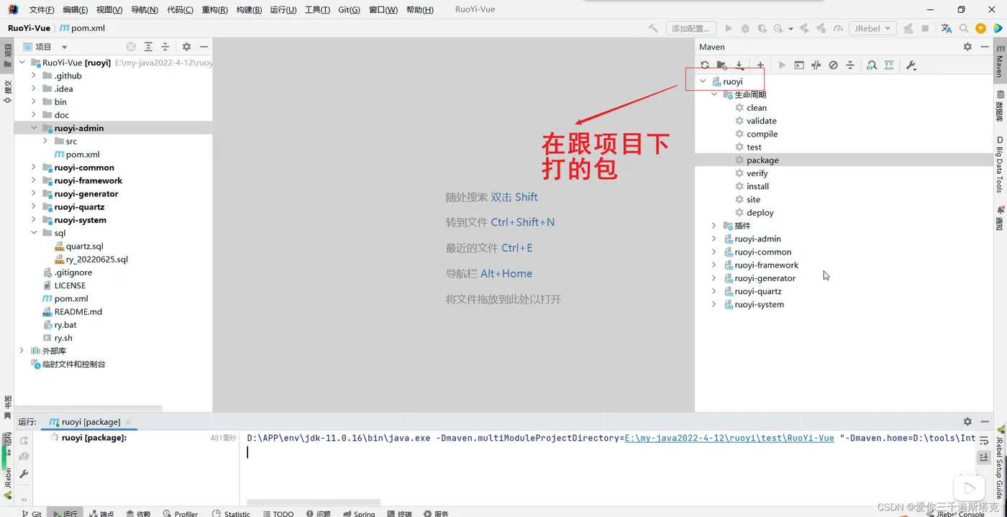
Task: Expand the ruoyi-system Maven module
Action: point(714,304)
